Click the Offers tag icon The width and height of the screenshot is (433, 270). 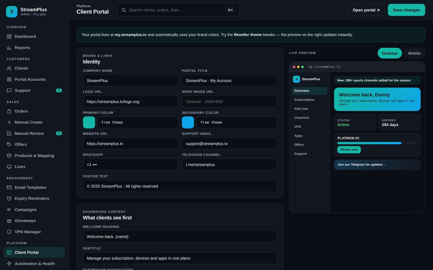(9, 144)
